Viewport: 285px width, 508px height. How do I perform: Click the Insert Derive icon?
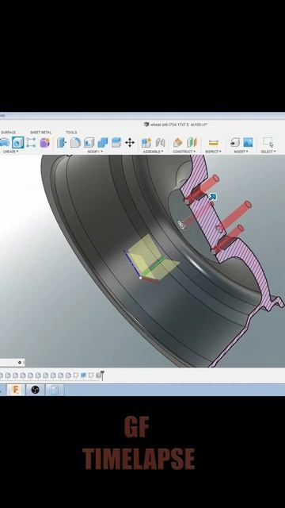234,143
